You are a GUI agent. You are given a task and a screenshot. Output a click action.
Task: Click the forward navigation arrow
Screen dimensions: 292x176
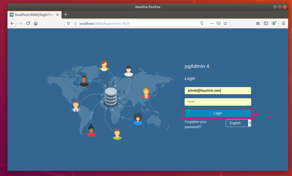coord(20,23)
